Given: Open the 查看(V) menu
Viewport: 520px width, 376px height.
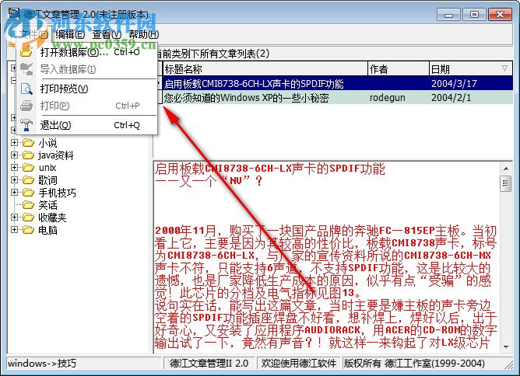Looking at the screenshot, I should pyautogui.click(x=107, y=34).
